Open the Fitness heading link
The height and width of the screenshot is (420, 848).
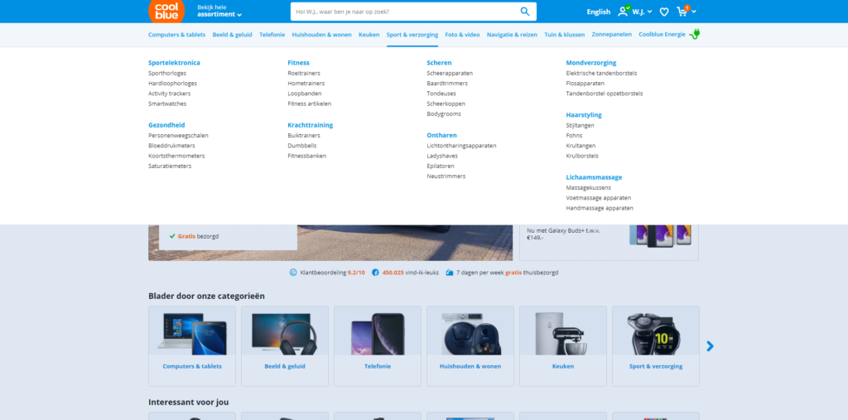click(x=298, y=63)
